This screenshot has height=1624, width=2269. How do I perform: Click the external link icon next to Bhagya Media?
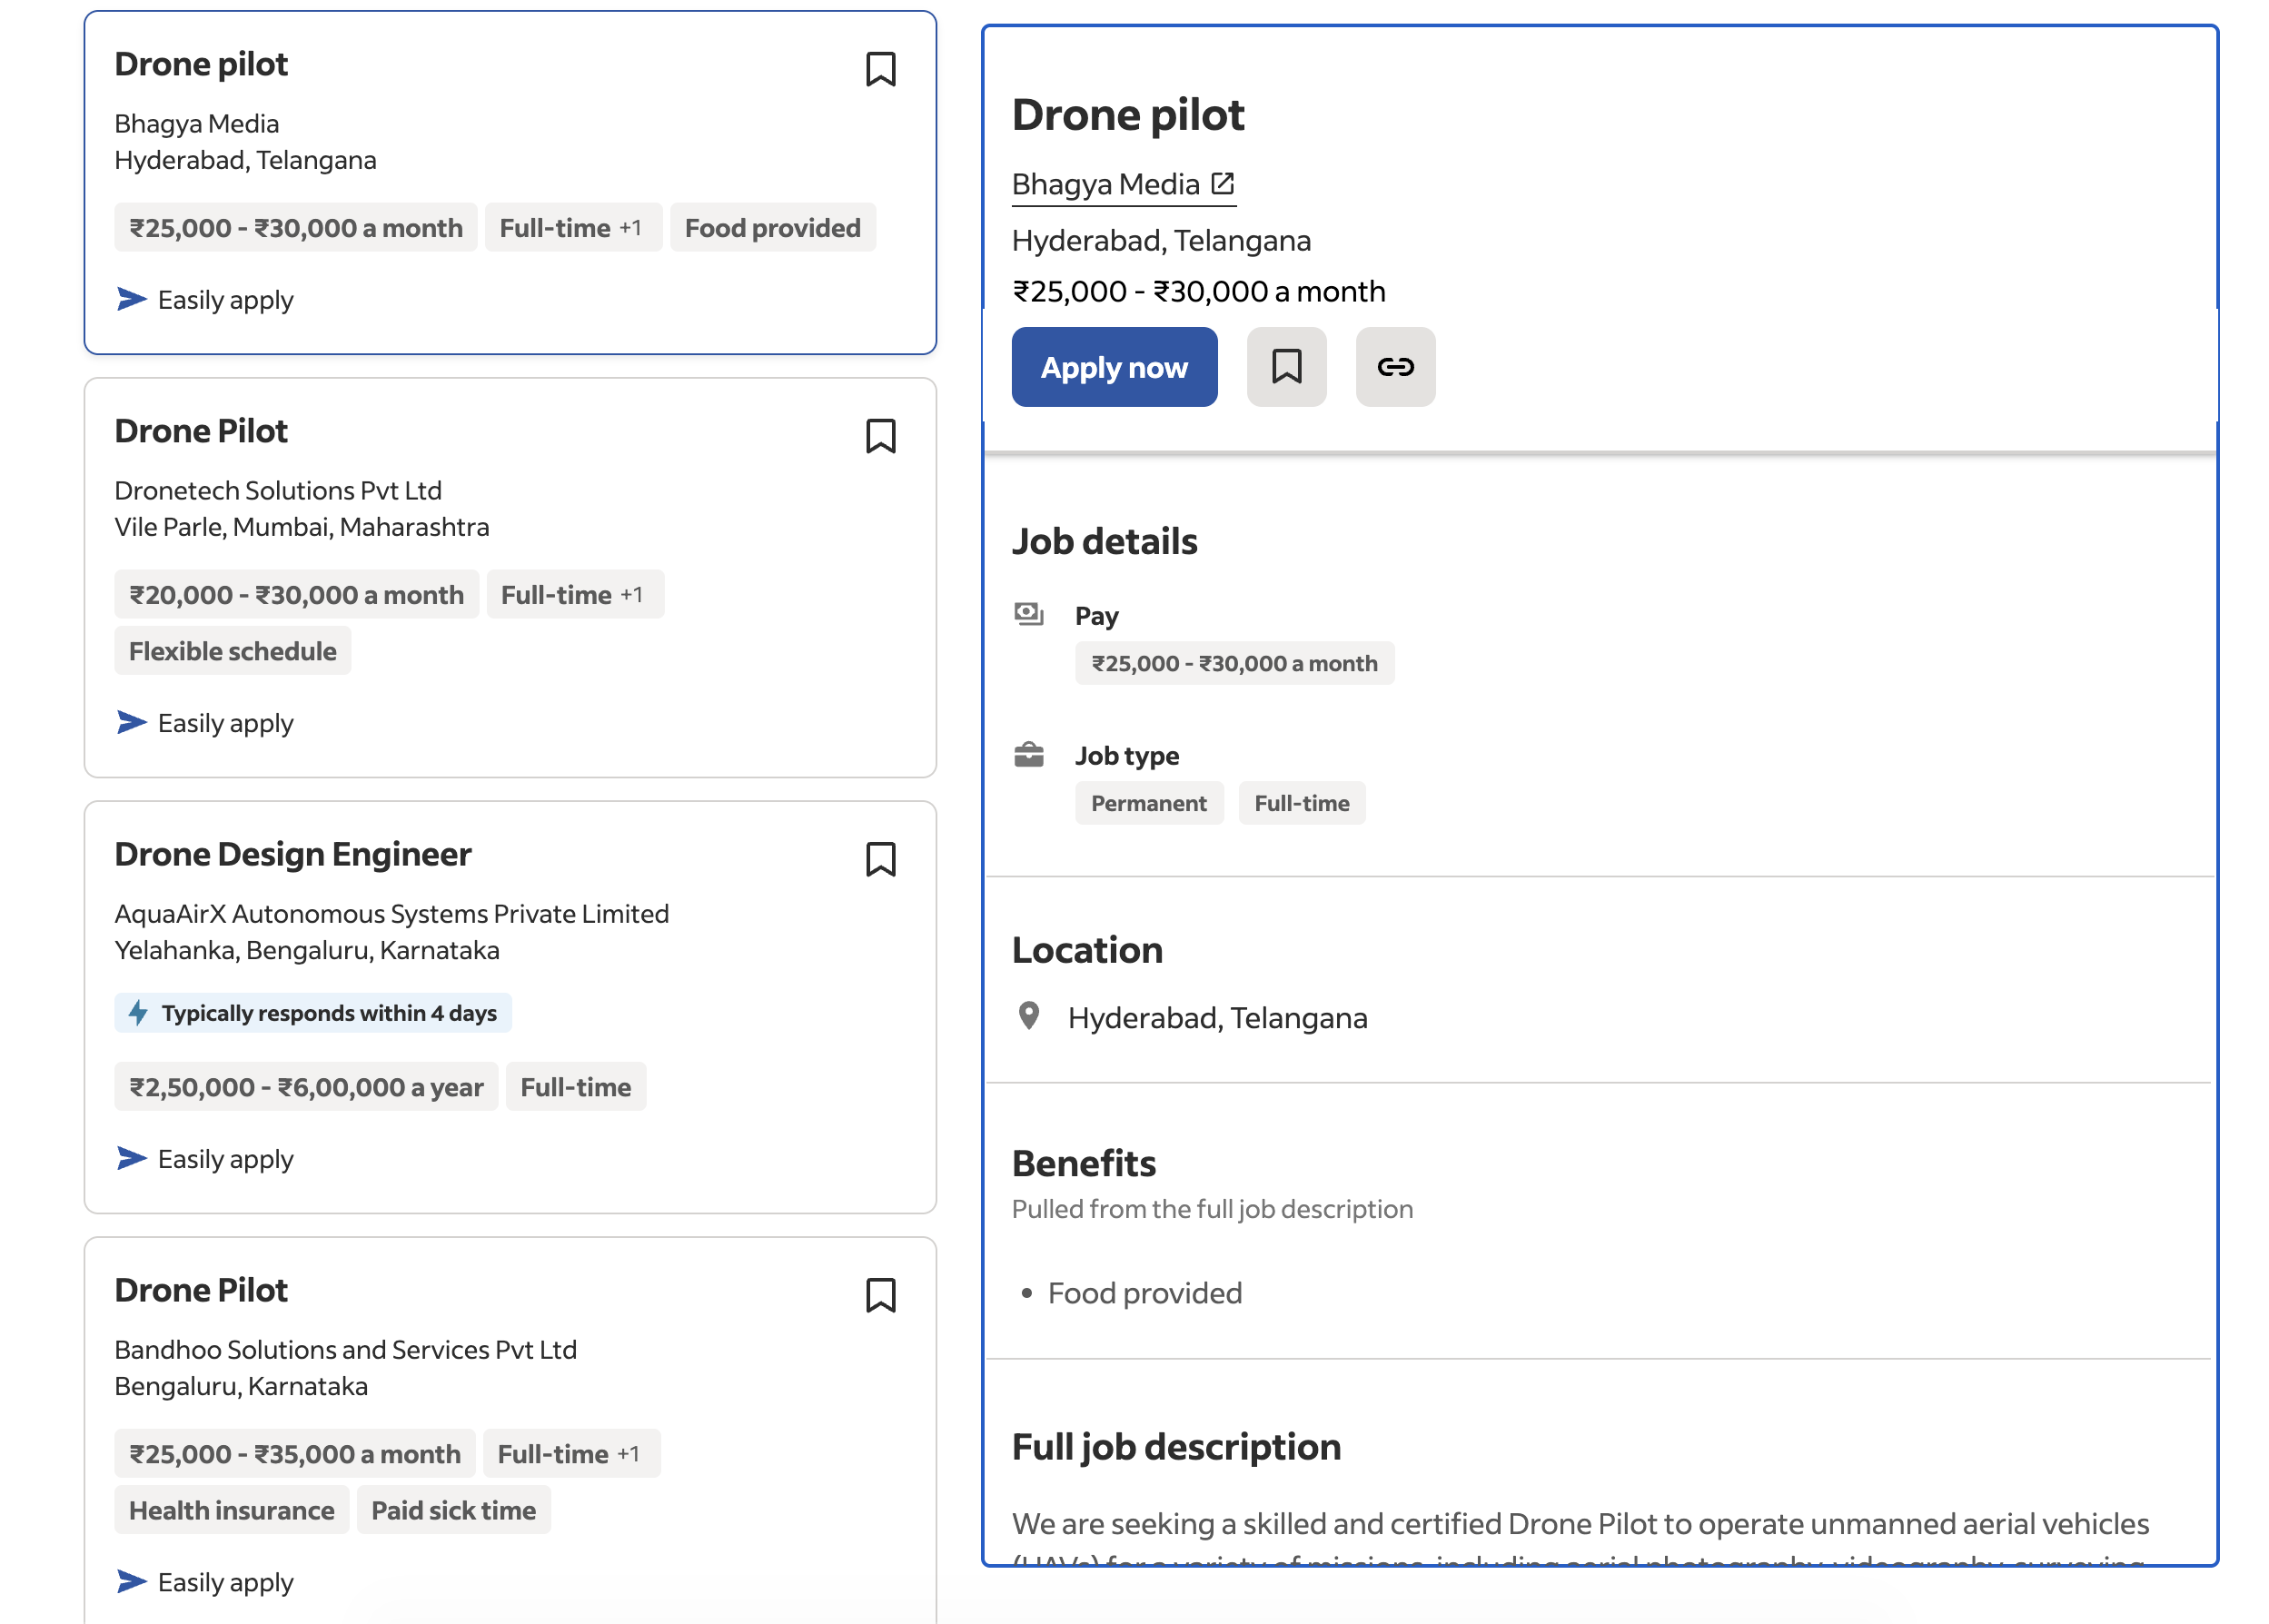pos(1222,183)
